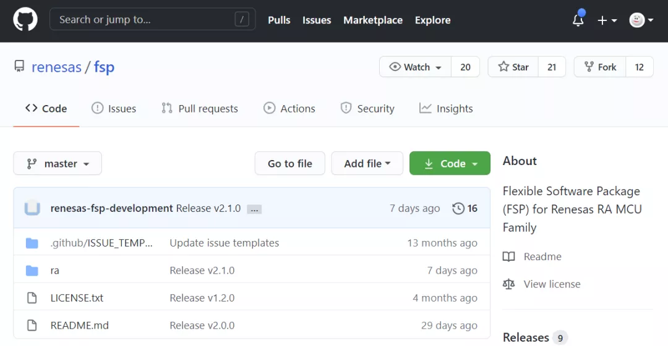
Task: Open the GitHub homepage logo
Action: coord(25,20)
